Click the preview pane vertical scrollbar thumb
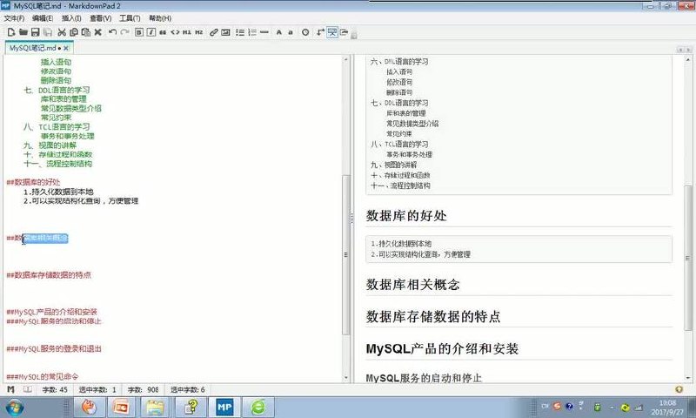 coord(688,258)
